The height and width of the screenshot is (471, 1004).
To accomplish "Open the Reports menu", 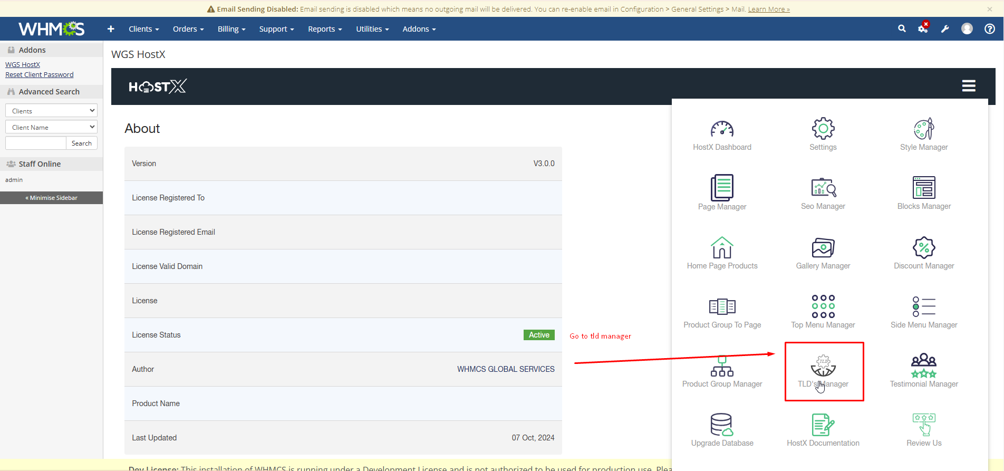I will (325, 29).
